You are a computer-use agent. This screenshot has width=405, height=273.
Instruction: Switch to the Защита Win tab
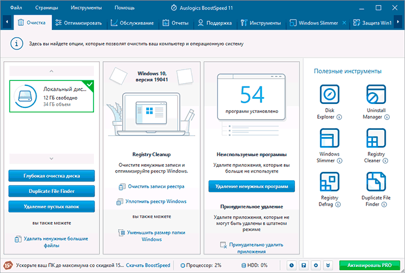[372, 23]
